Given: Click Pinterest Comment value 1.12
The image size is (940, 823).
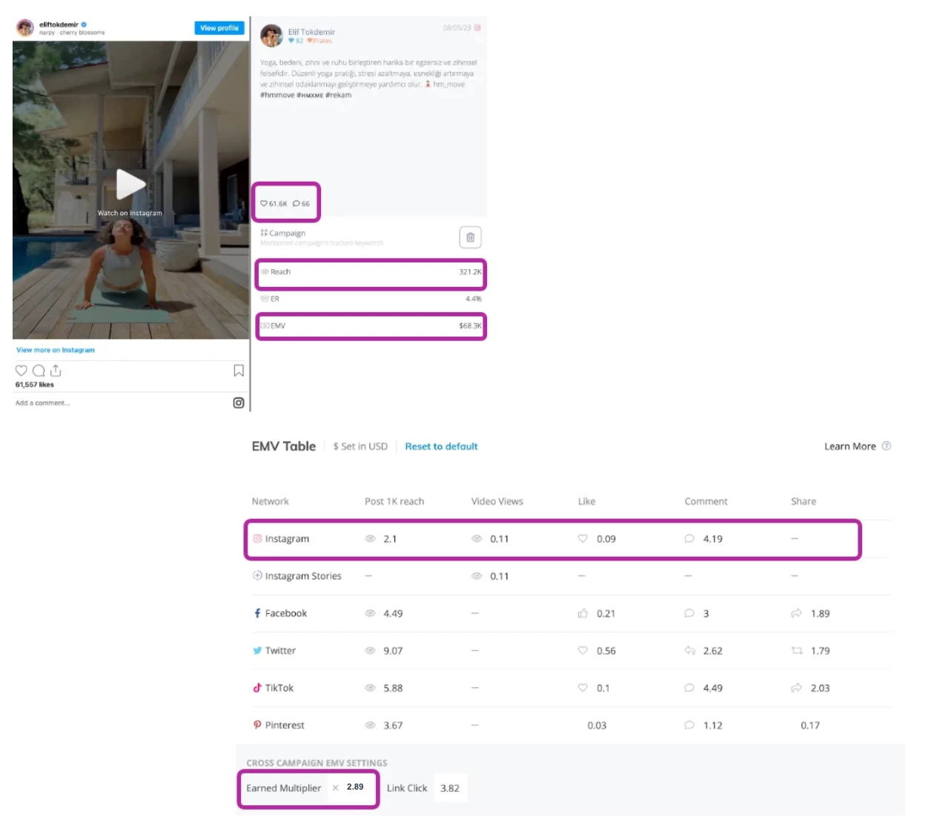Looking at the screenshot, I should click(713, 725).
